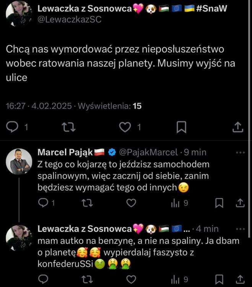Viewport: 252px width, 287px height.
Task: Open more options for Lewaczka's 4 min reply
Action: click(240, 229)
